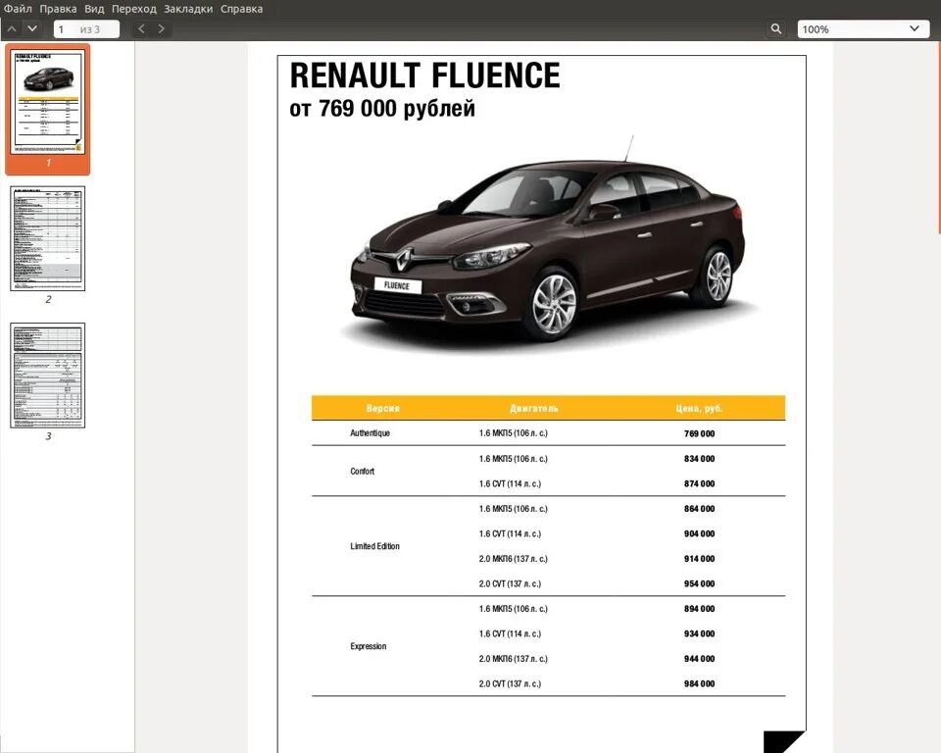Click the Limited Edition version cell
Viewport: 941px width, 753px height.
[x=375, y=546]
